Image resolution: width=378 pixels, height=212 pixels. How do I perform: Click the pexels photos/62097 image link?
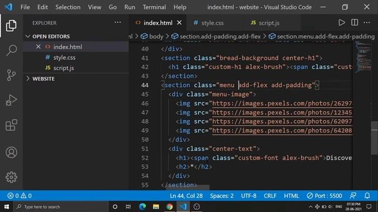coord(282,122)
